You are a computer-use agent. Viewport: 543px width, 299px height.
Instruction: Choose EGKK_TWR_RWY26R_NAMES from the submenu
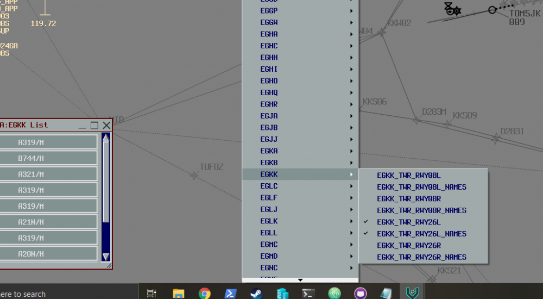coord(421,257)
